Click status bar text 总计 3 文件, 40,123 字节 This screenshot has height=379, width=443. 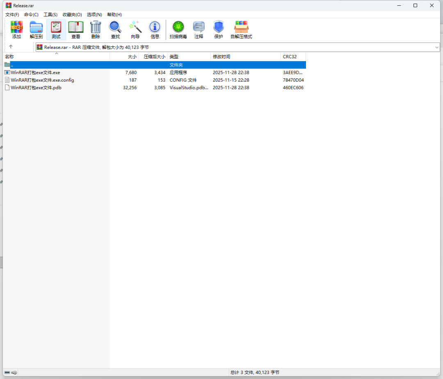coord(255,372)
